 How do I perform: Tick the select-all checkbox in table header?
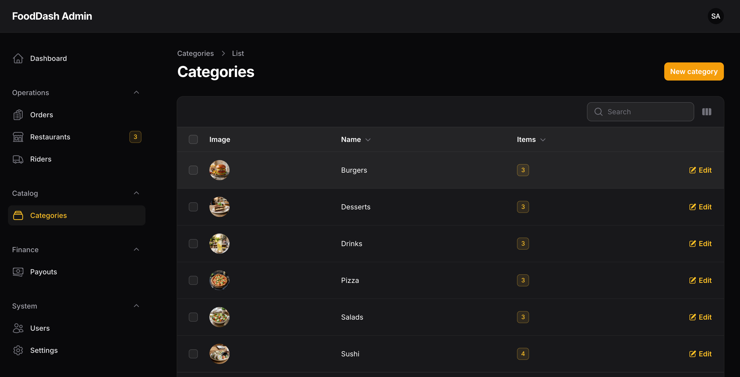[x=193, y=139]
